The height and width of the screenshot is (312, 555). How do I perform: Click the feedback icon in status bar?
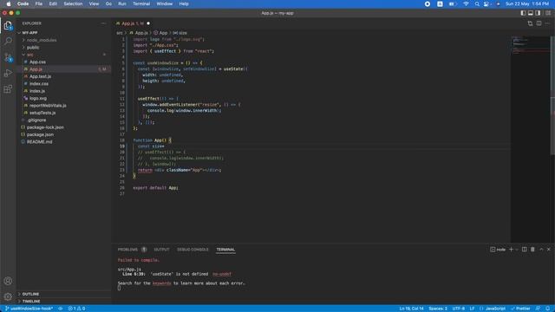point(538,309)
